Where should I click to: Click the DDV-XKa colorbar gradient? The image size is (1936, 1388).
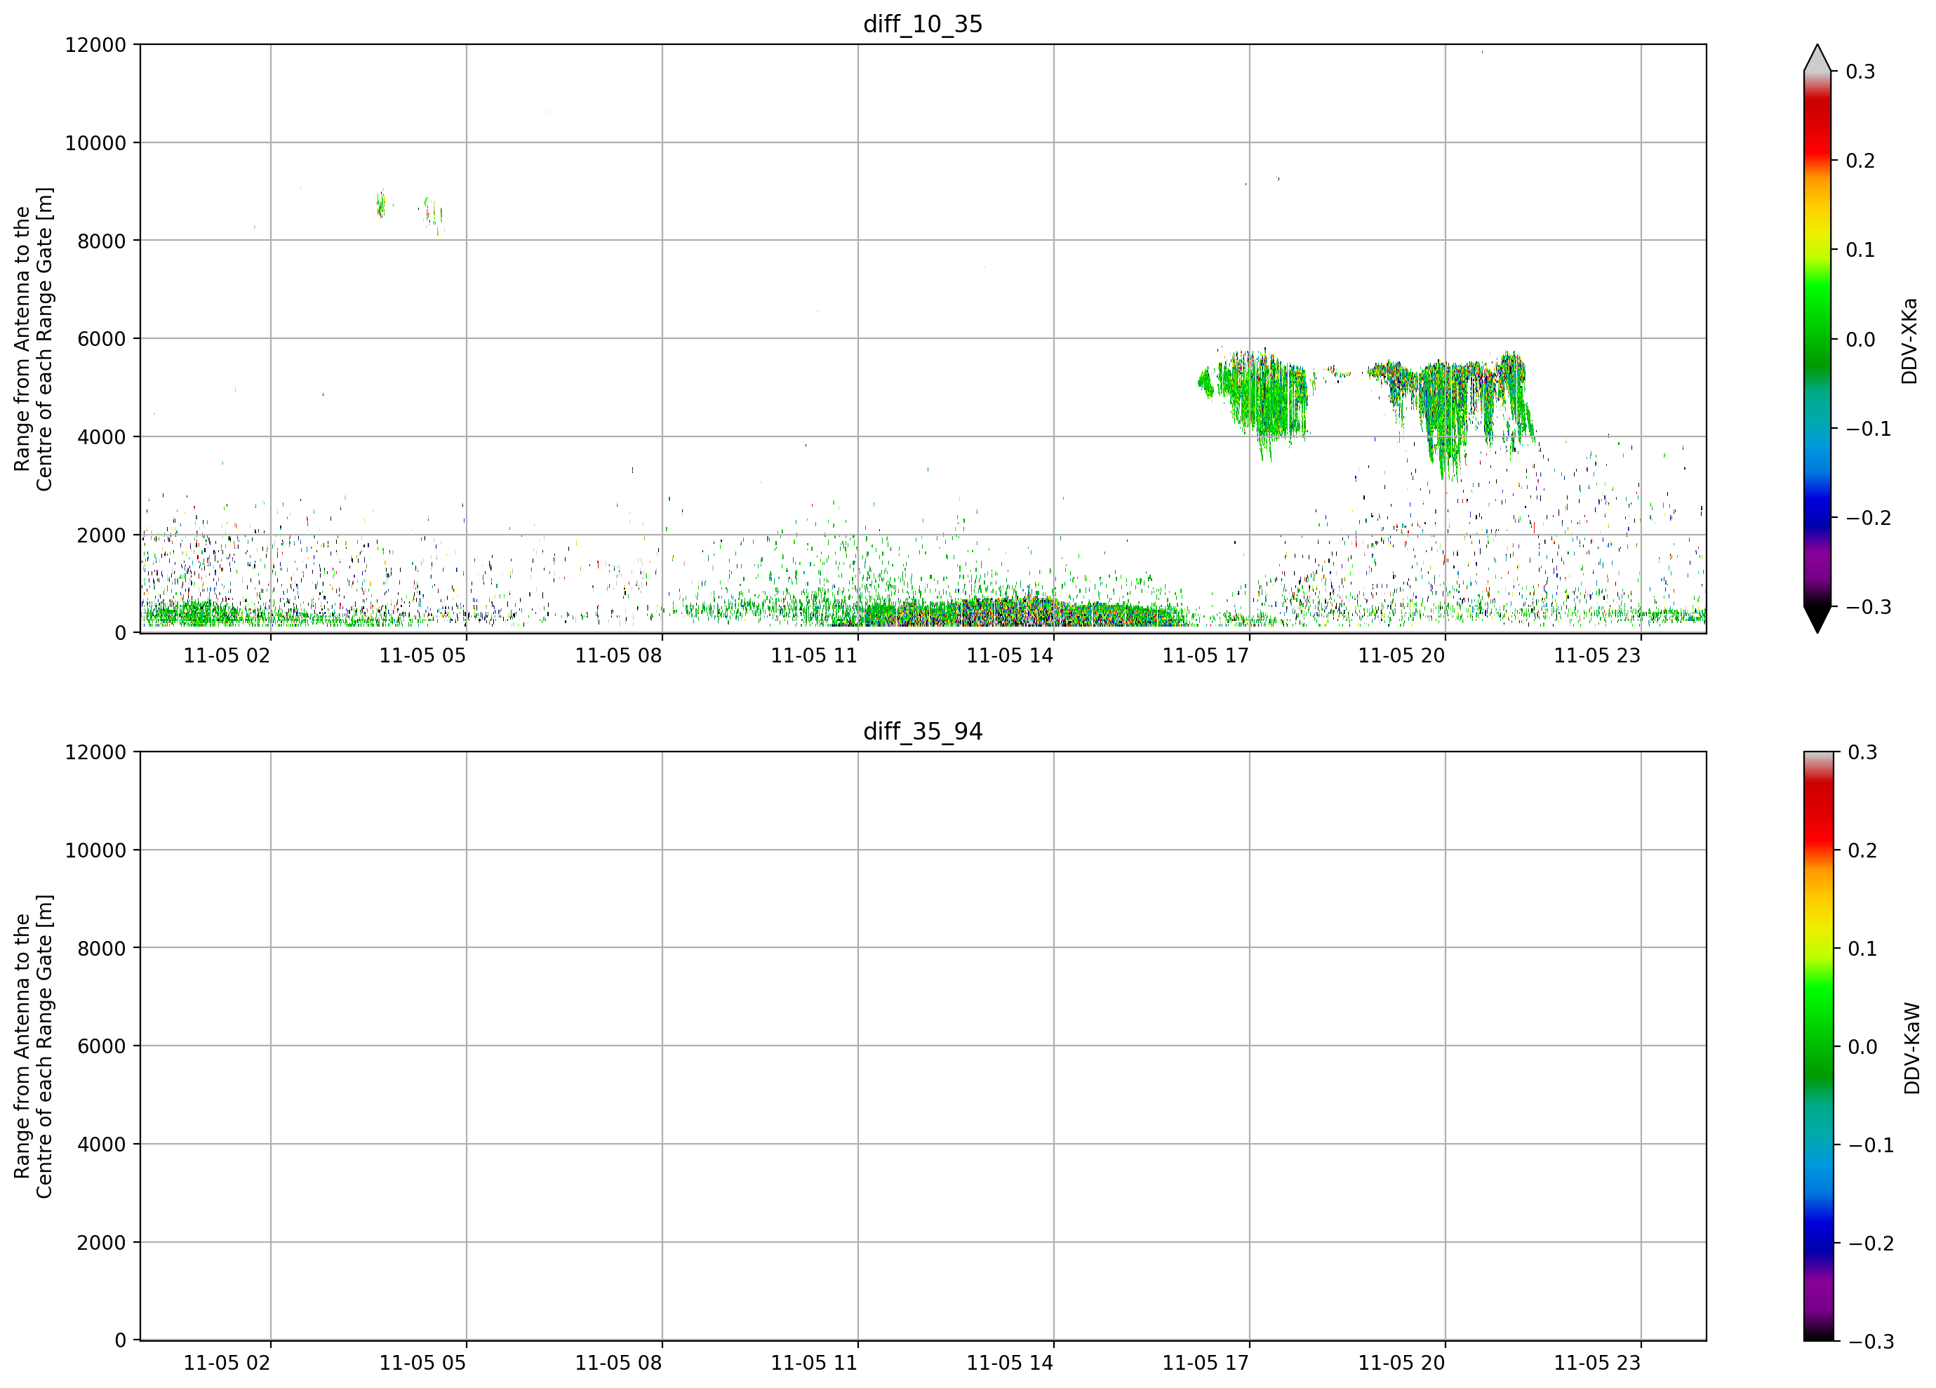point(1817,339)
